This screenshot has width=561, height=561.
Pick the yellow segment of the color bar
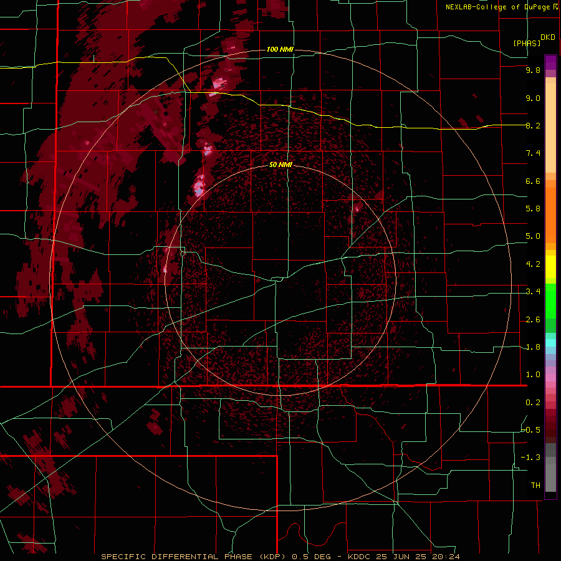coord(550,267)
